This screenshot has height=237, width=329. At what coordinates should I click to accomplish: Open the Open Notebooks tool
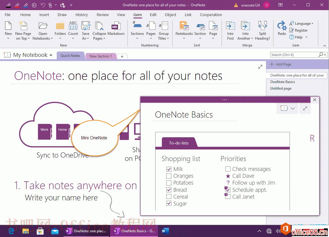(43, 26)
